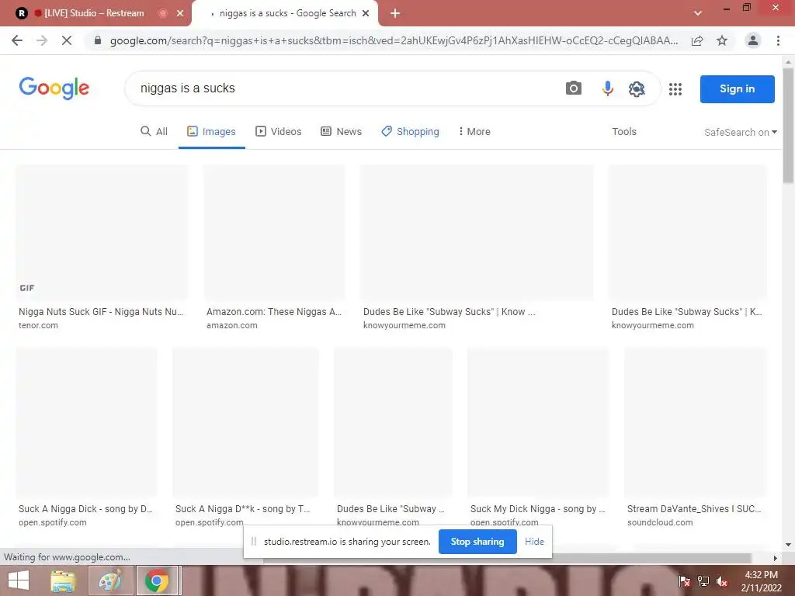Viewport: 795px width, 596px height.
Task: Go back to the previous page
Action: coord(17,40)
